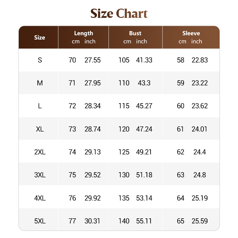The image size is (238, 238).
Task: Select the 5XL size row label
Action: [x=40, y=221]
